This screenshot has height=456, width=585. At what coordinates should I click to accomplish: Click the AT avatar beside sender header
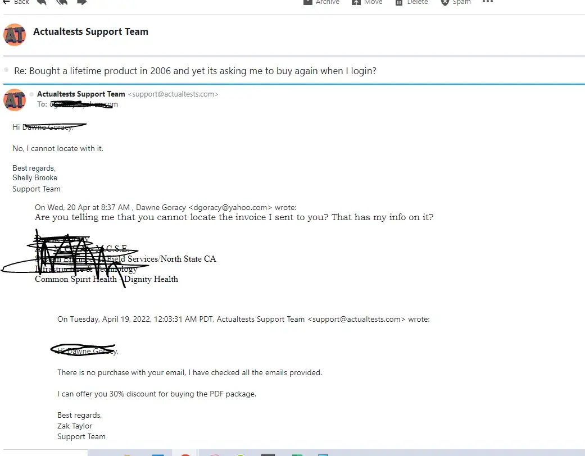click(x=15, y=35)
